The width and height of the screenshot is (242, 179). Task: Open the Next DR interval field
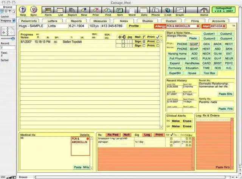click(x=189, y=94)
